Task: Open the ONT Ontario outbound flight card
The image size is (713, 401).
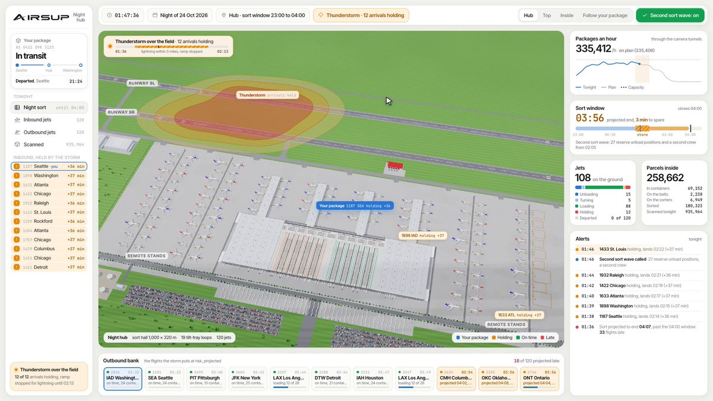Action: pyautogui.click(x=540, y=378)
